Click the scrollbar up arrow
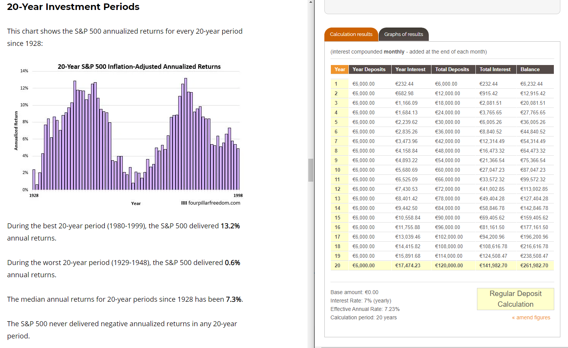The image size is (568, 348). pos(311,2)
